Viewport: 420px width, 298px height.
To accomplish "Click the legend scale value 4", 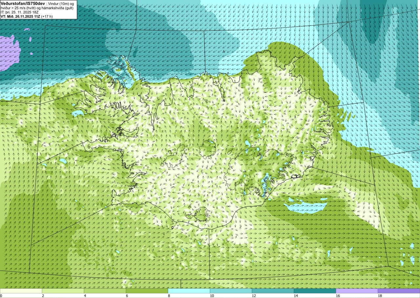I will tap(85, 296).
